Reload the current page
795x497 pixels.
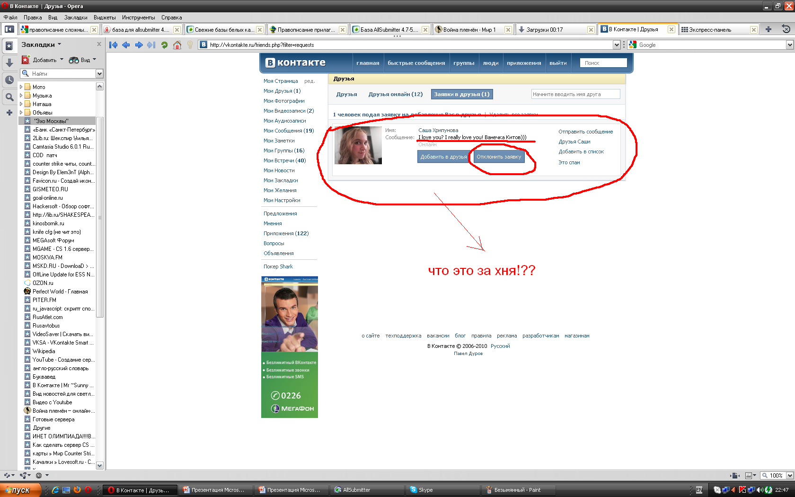click(x=164, y=45)
